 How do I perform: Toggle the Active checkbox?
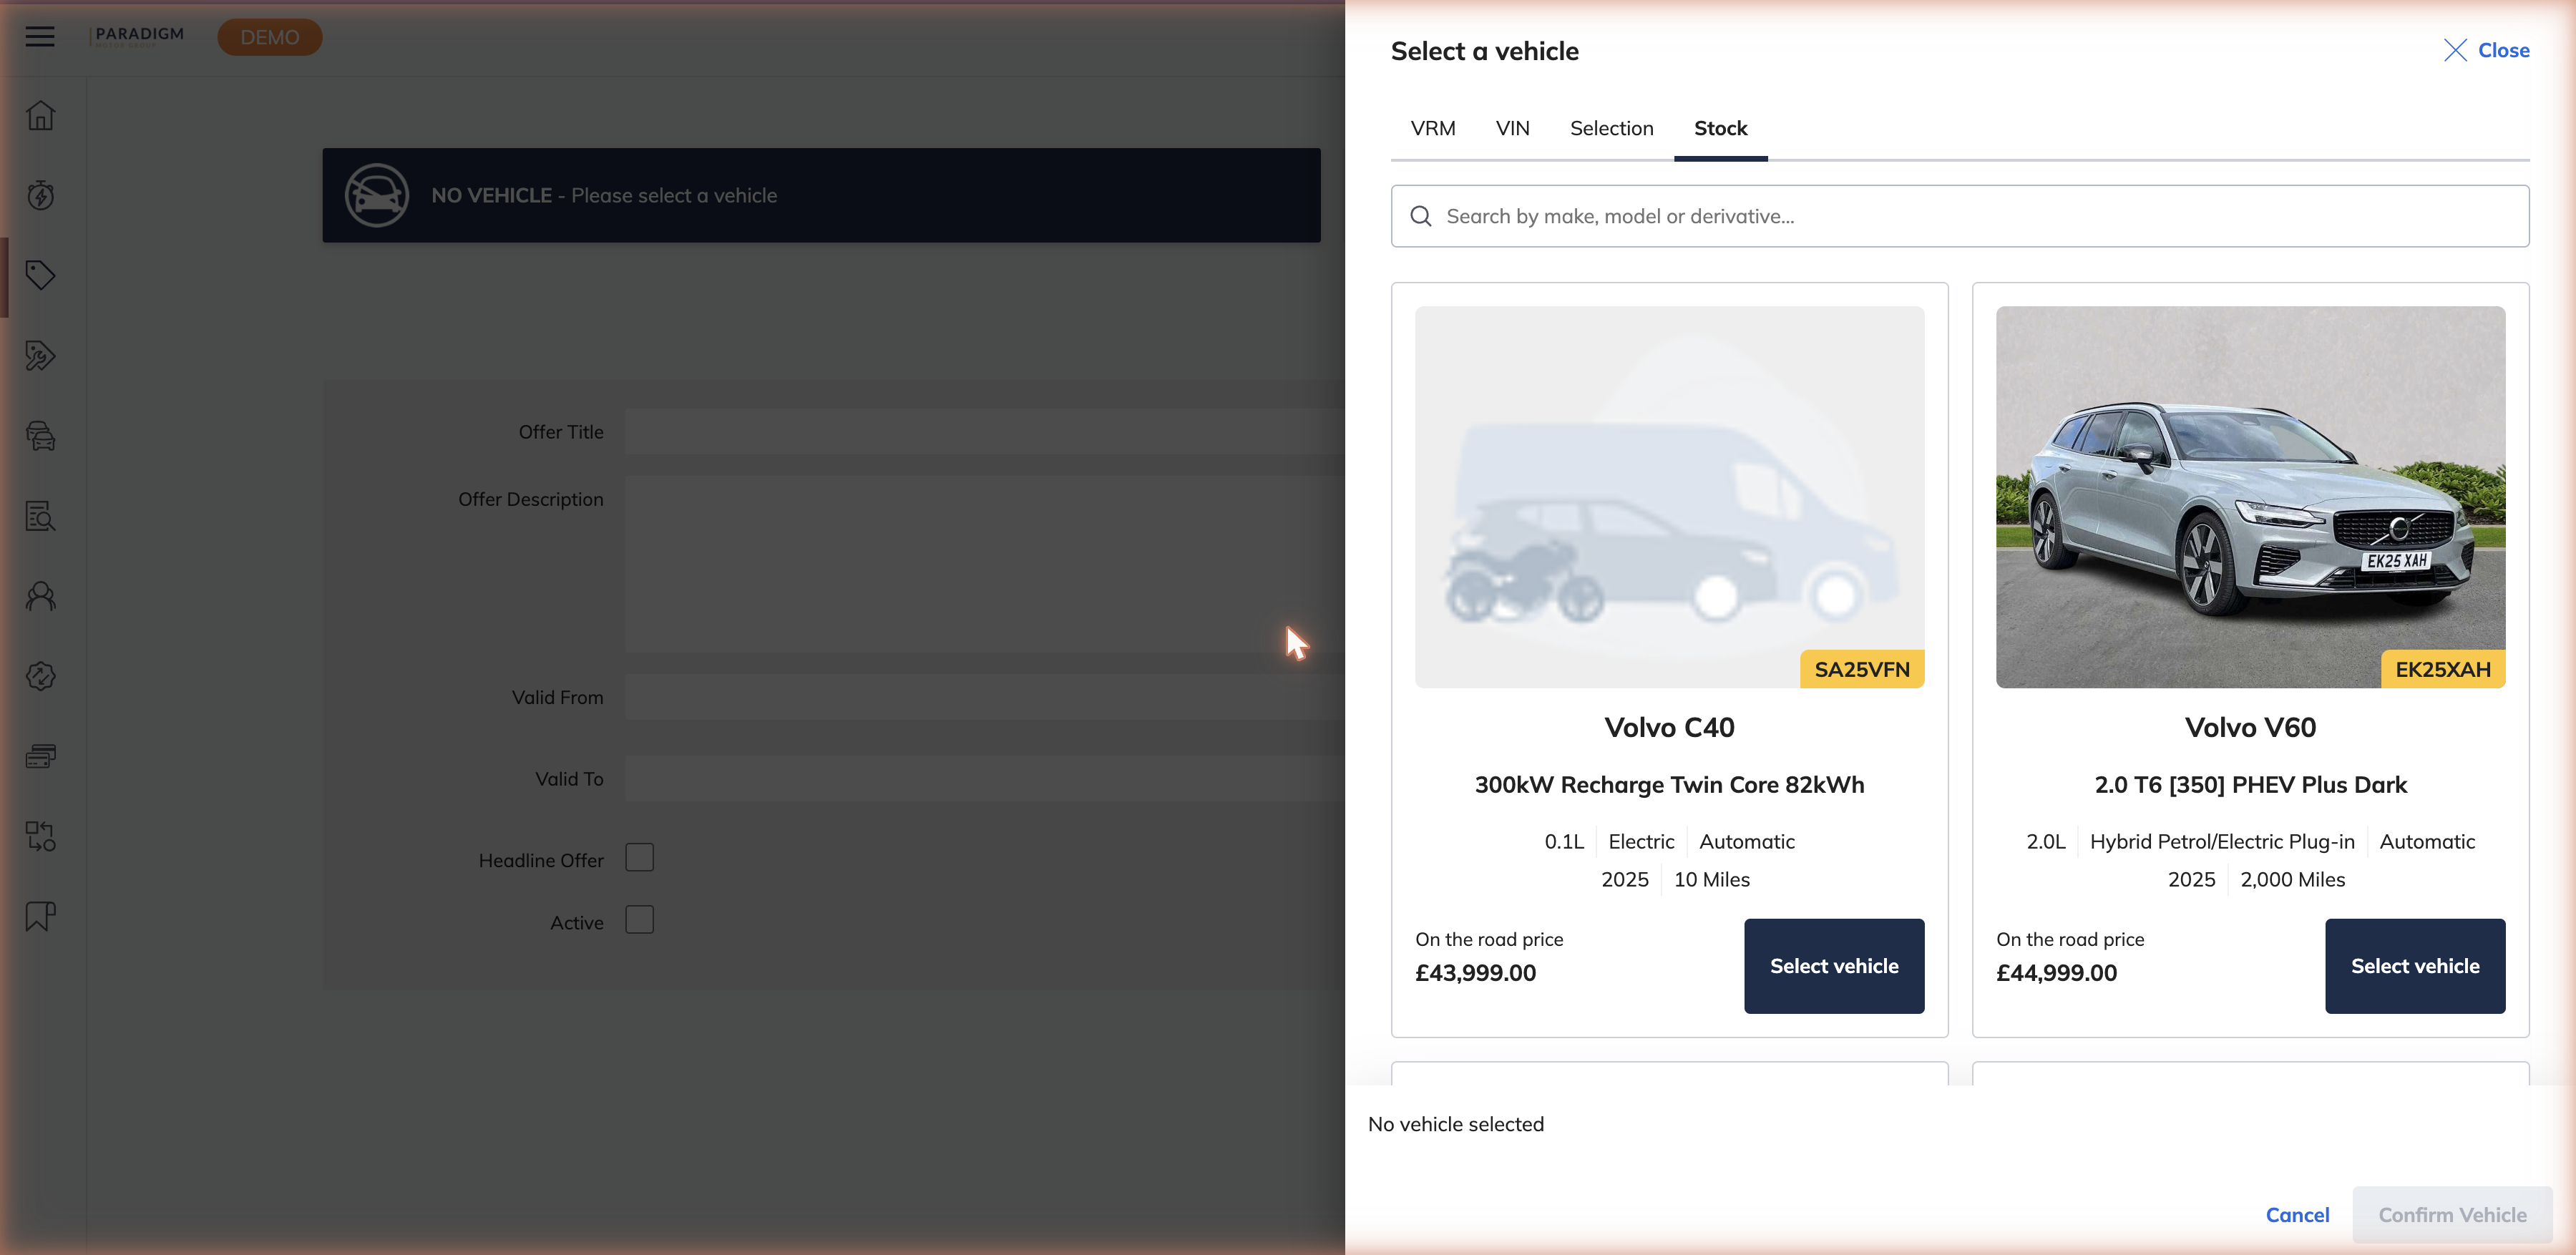point(639,920)
